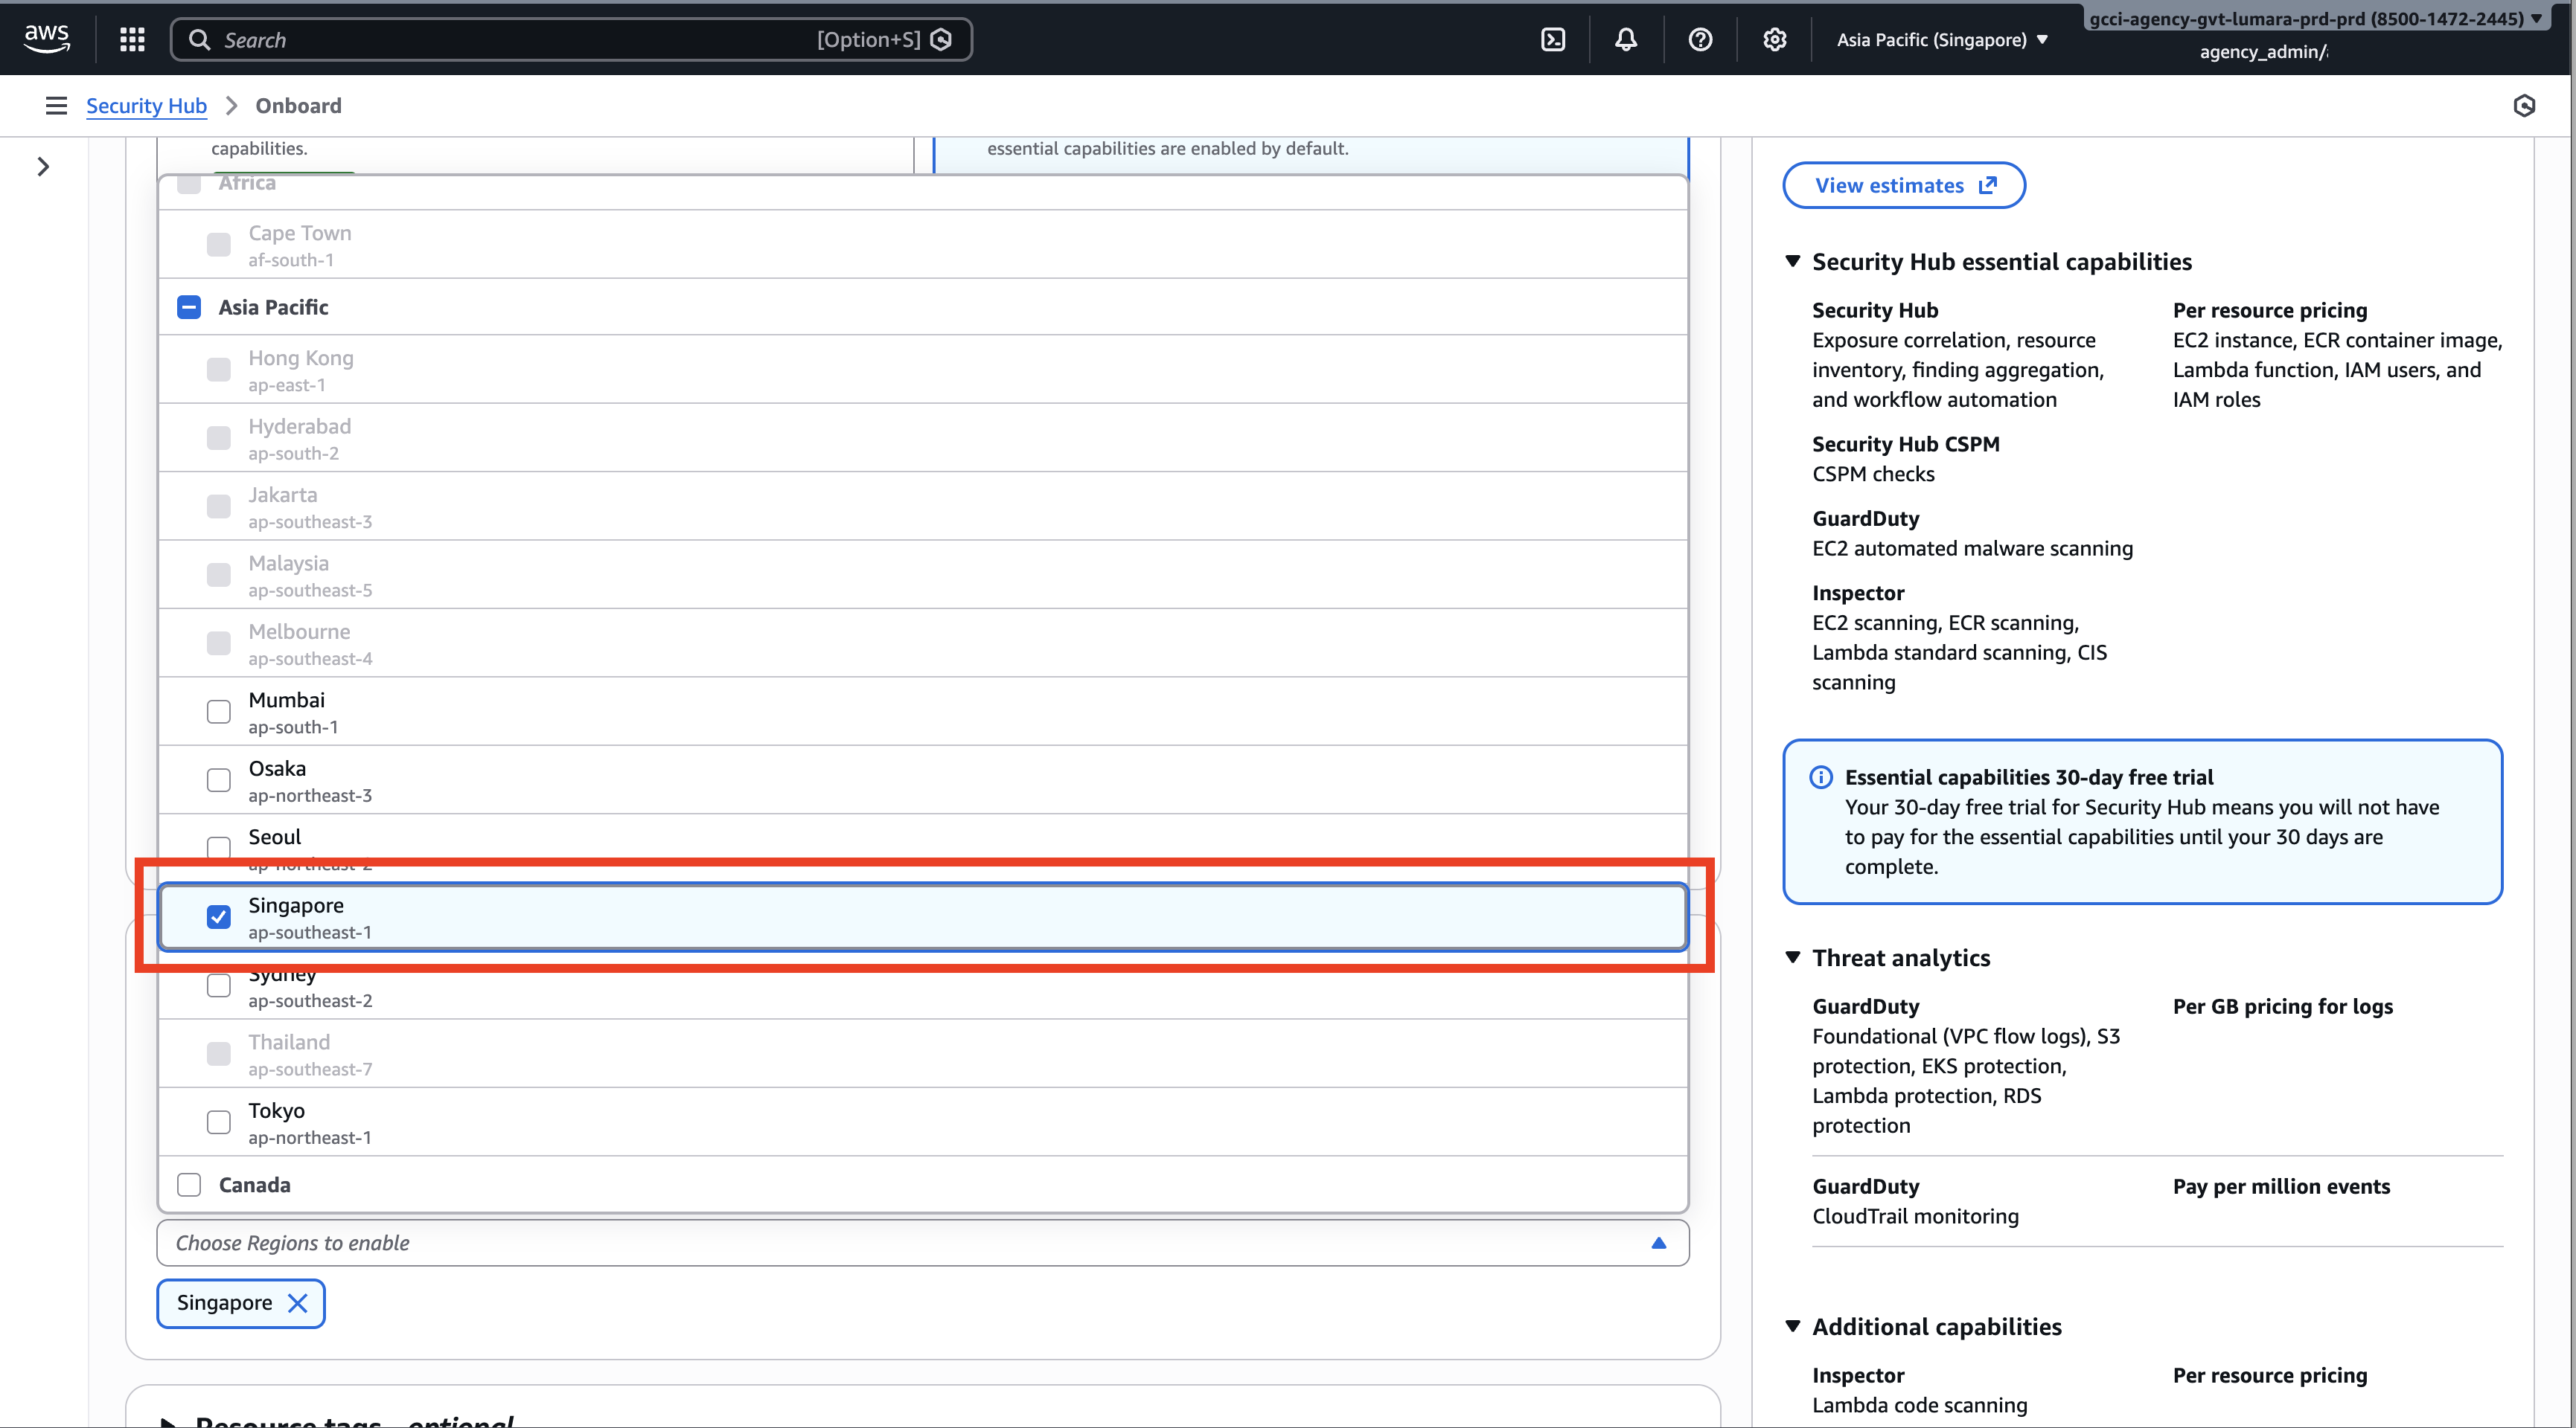The height and width of the screenshot is (1428, 2576).
Task: Collapse Security Hub essential capabilities section
Action: tap(1793, 262)
